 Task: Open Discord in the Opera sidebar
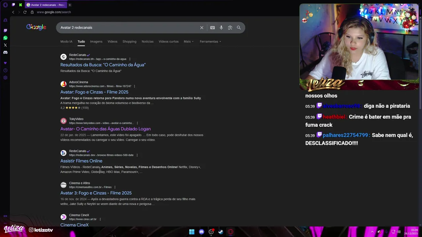(5, 52)
